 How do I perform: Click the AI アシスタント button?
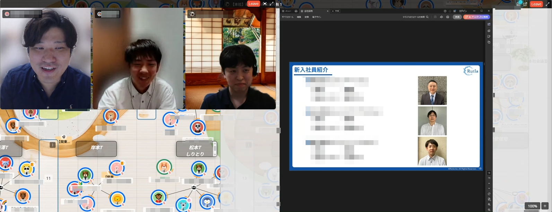pos(476,17)
